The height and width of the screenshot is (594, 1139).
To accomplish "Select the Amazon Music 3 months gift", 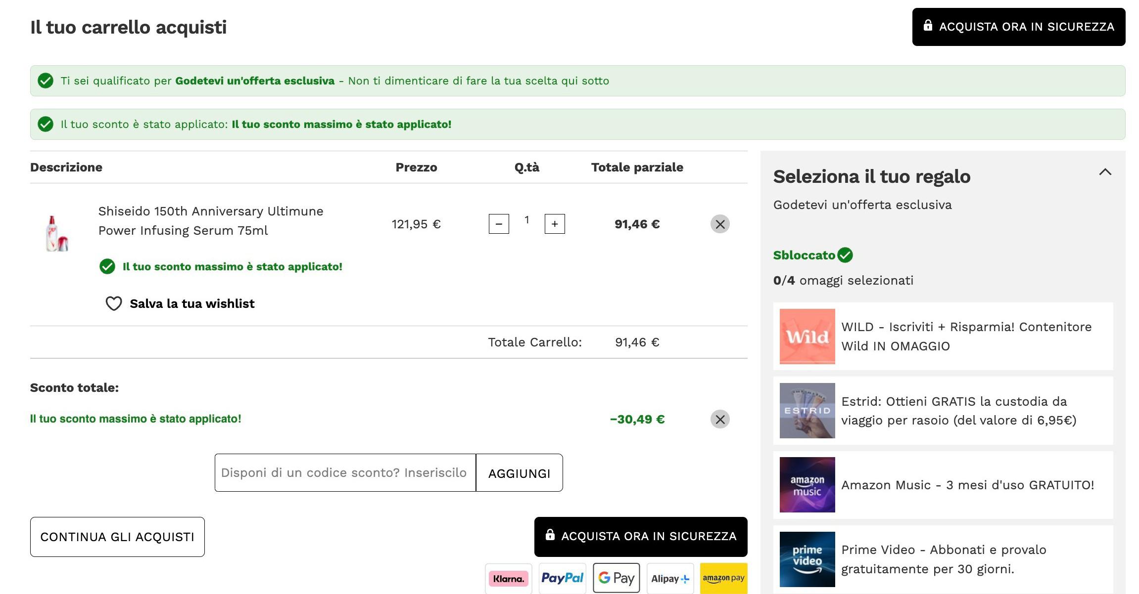I will (x=943, y=485).
